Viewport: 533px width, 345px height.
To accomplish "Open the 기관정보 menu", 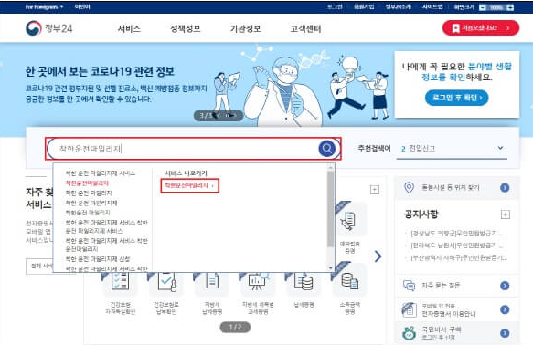I will click(x=245, y=29).
